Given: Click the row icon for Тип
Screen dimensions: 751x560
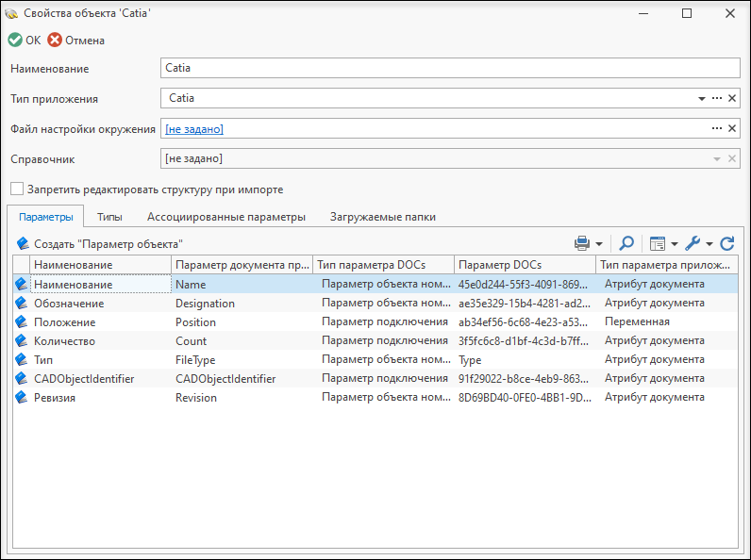Looking at the screenshot, I should click(x=21, y=359).
